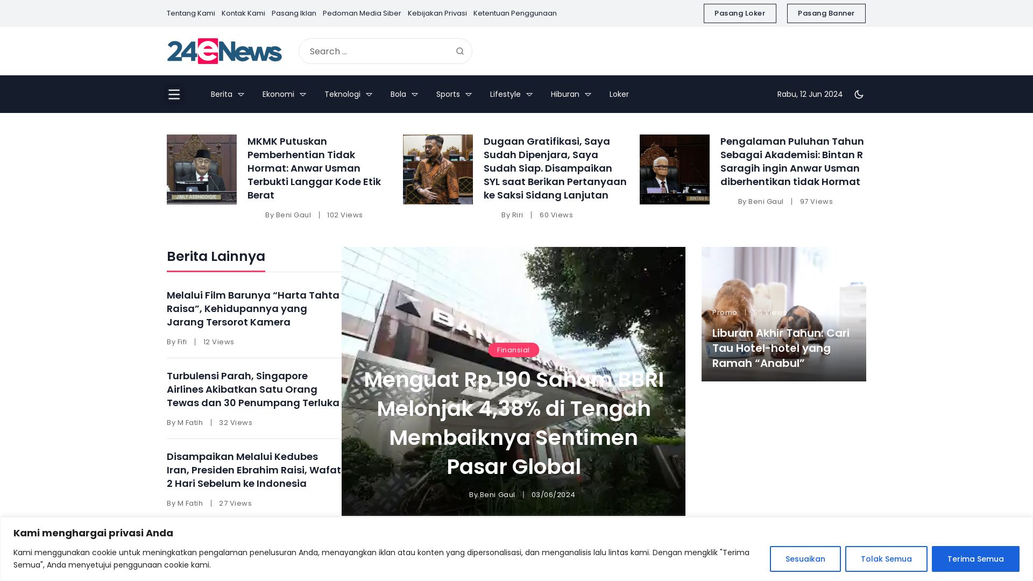Click the search magnifier icon
The height and width of the screenshot is (581, 1033).
pyautogui.click(x=459, y=51)
